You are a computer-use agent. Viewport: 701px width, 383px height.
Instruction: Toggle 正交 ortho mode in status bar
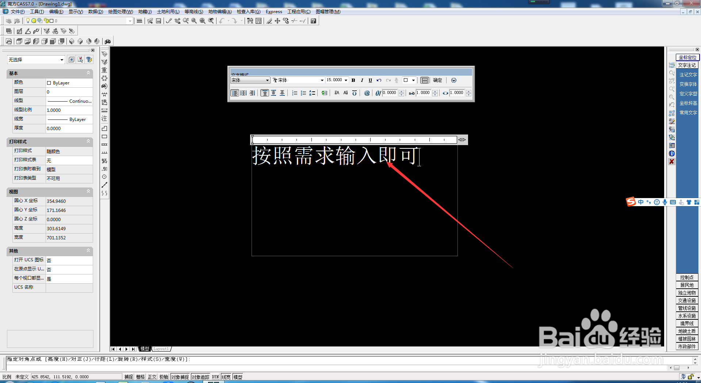152,377
